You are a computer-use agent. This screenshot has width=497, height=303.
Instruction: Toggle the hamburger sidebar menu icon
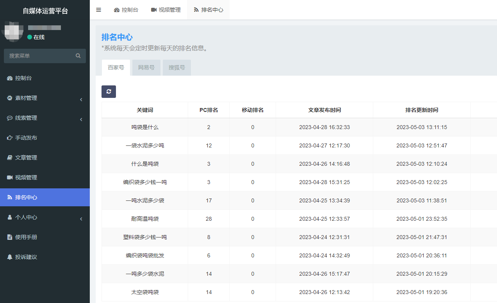[98, 10]
